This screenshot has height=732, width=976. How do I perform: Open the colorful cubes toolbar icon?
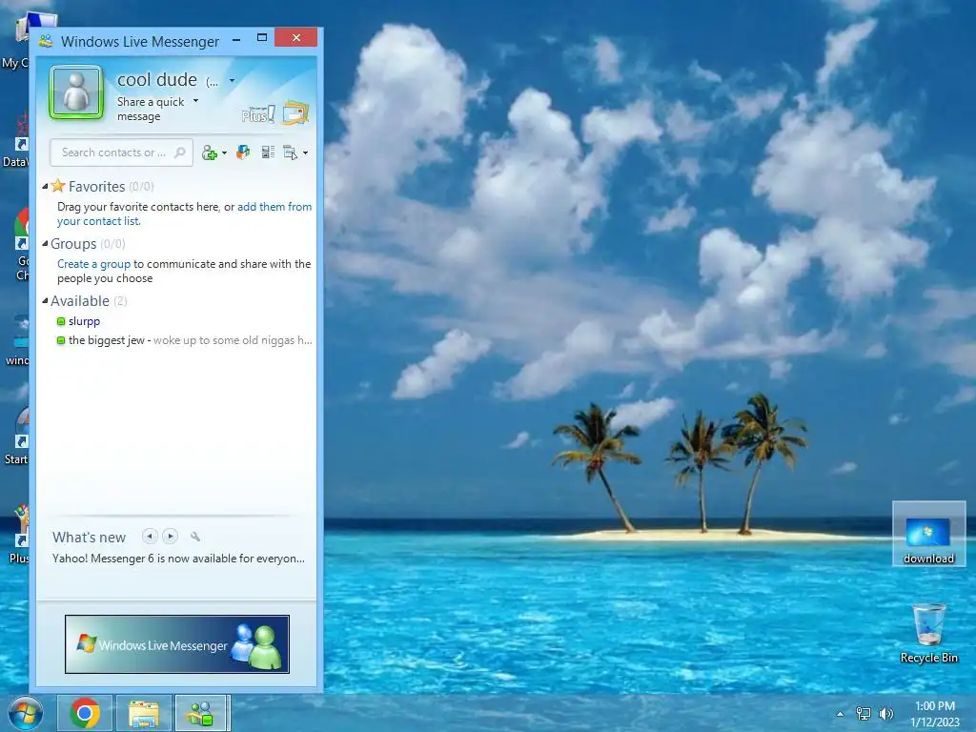[243, 152]
